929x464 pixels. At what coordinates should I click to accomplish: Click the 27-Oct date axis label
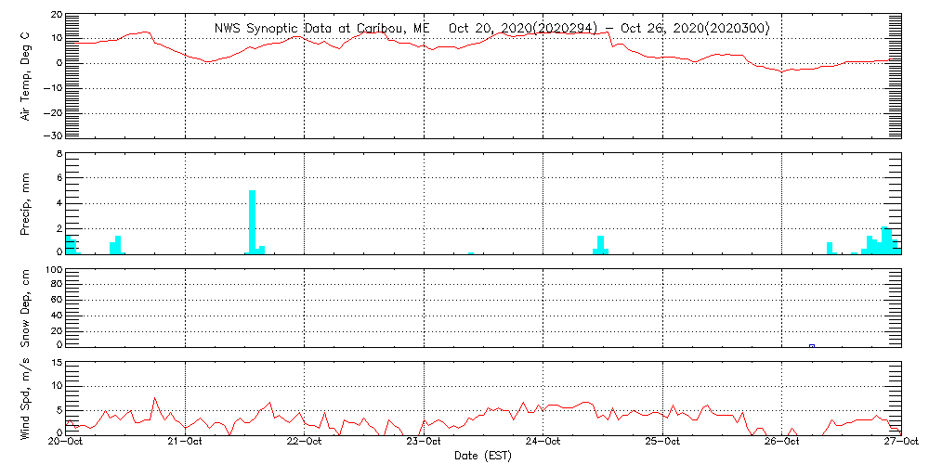[901, 442]
